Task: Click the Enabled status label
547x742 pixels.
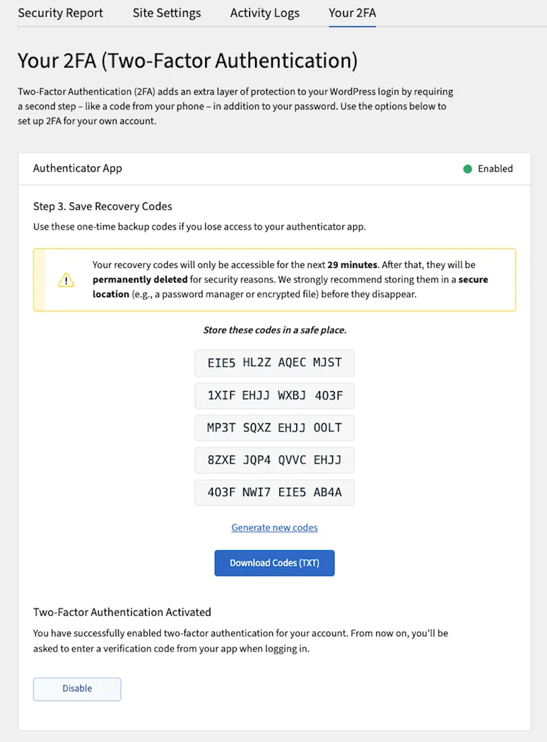Action: click(495, 169)
